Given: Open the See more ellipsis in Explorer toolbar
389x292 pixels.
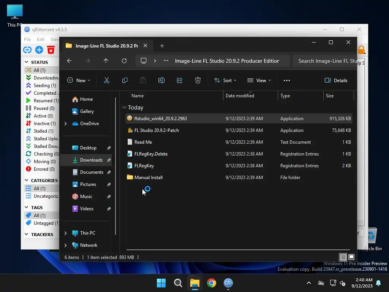Looking at the screenshot, I should coord(287,81).
